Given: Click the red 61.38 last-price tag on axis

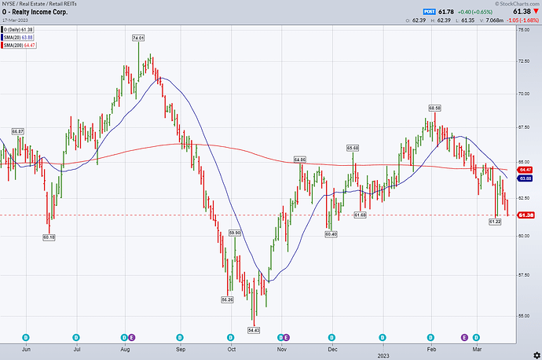Looking at the screenshot, I should [526, 215].
